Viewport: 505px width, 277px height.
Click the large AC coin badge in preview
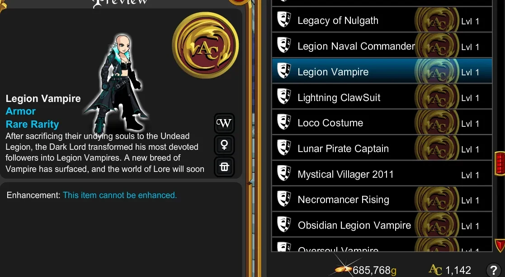tap(205, 45)
